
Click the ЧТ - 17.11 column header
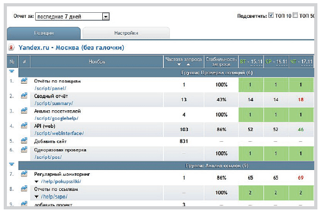(x=301, y=62)
